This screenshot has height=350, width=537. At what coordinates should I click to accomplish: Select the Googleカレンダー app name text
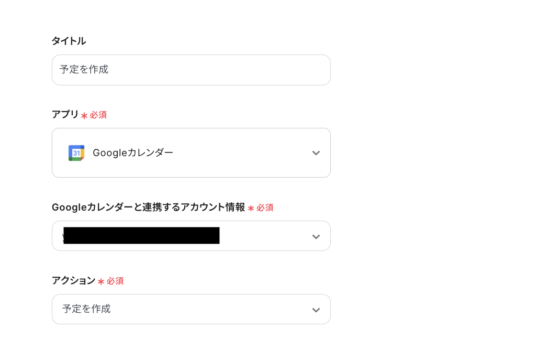[133, 153]
